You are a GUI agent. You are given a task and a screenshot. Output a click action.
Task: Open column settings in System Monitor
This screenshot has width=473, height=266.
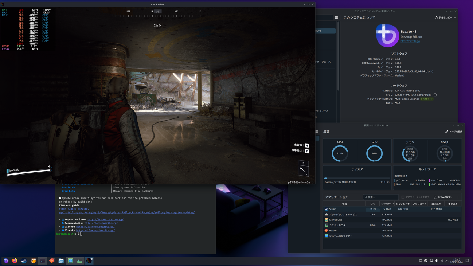pyautogui.click(x=443, y=197)
